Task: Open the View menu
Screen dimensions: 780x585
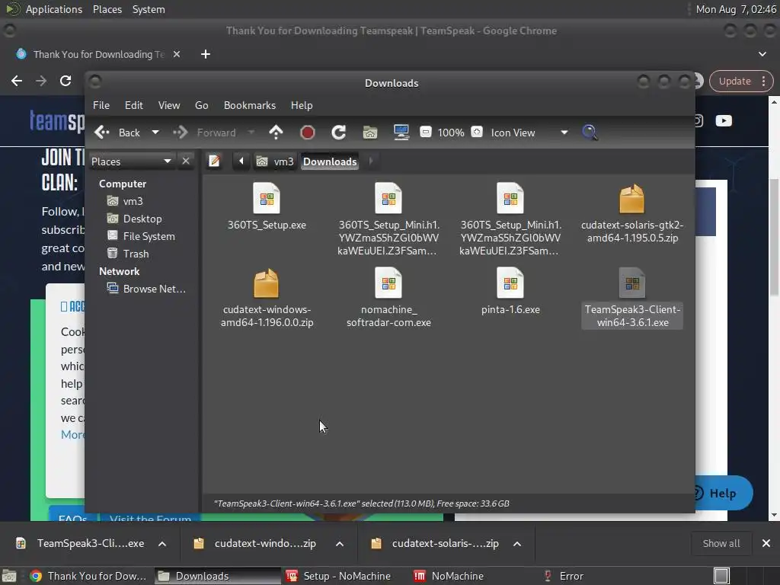Action: 169,105
